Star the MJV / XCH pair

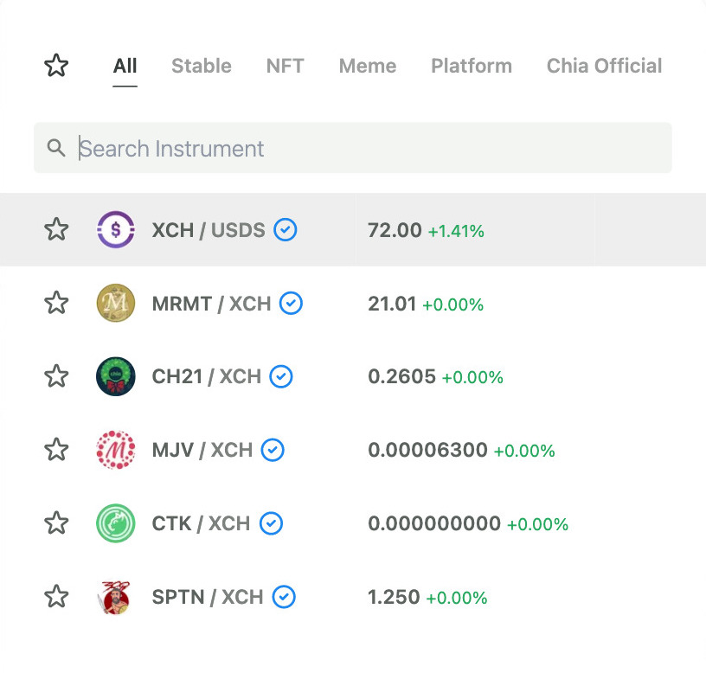(x=56, y=450)
